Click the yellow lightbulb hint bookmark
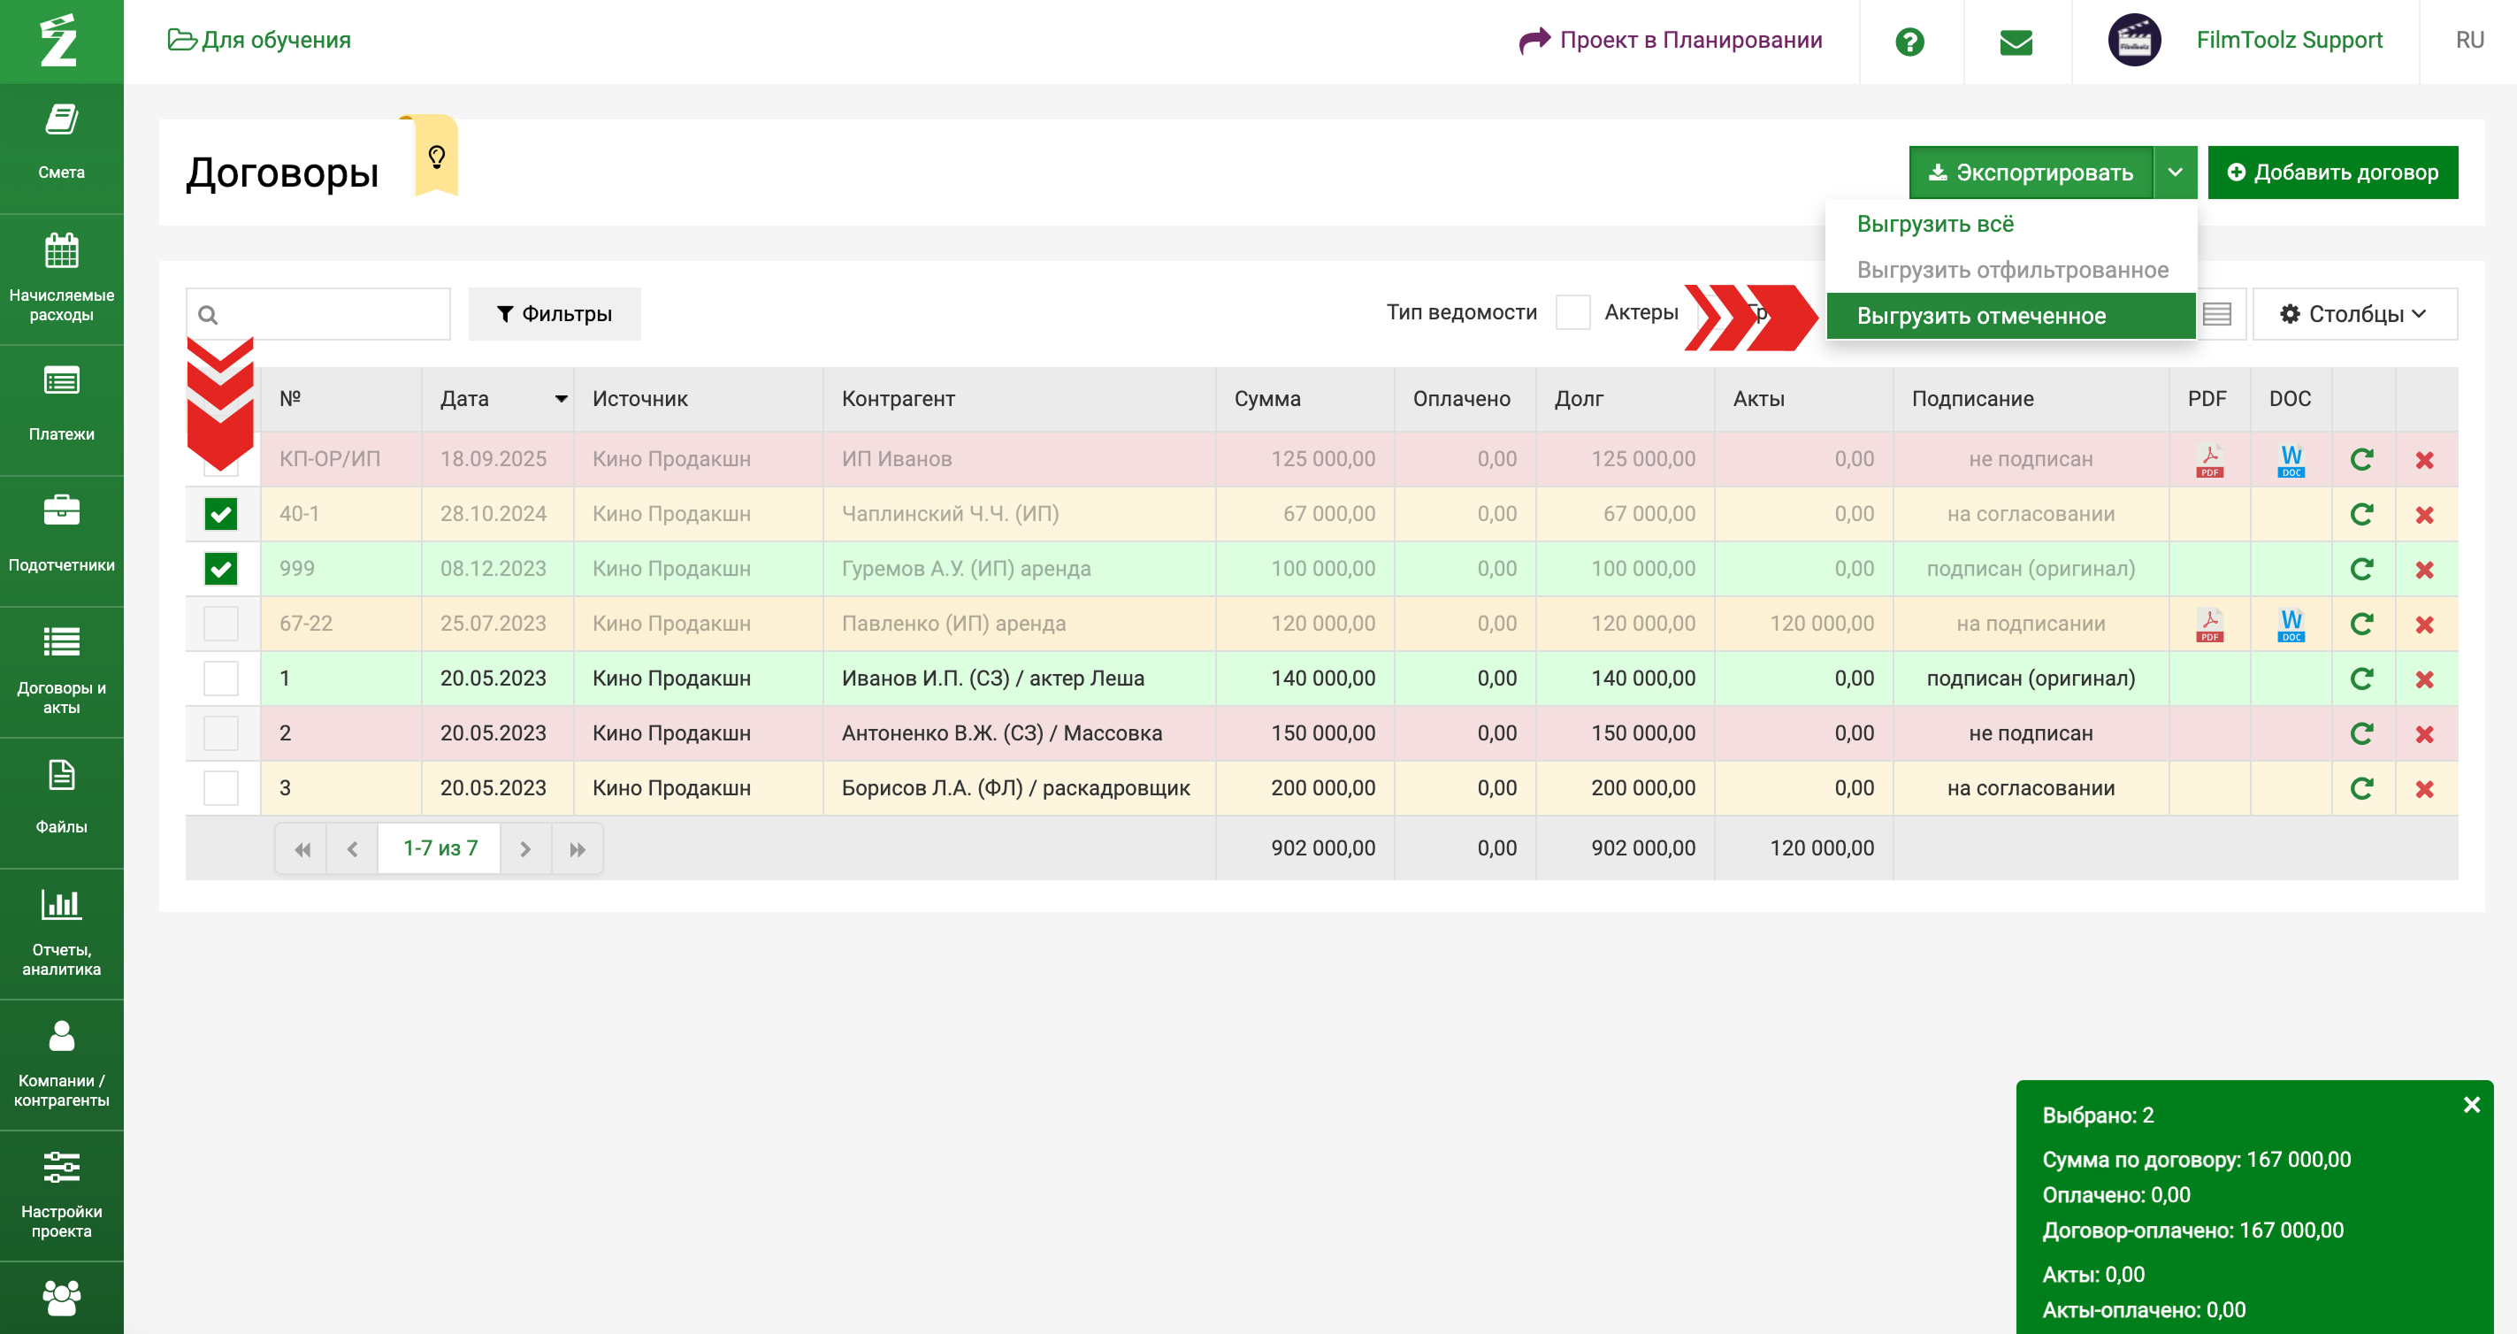2517x1334 pixels. click(x=437, y=157)
